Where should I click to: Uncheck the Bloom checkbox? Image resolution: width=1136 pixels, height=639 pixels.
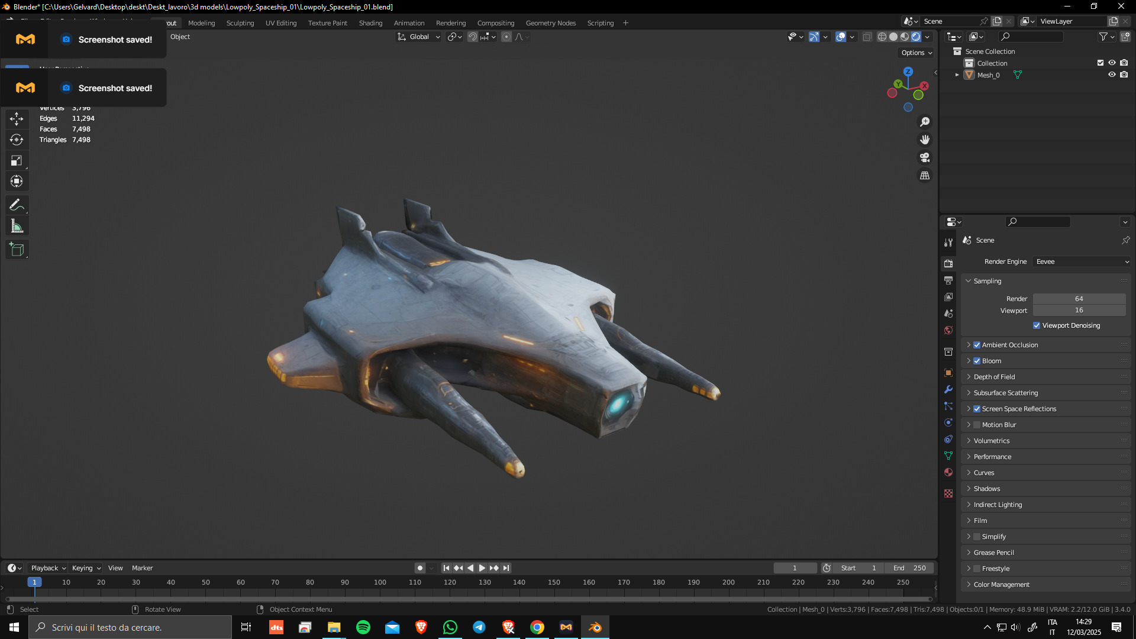click(x=977, y=361)
